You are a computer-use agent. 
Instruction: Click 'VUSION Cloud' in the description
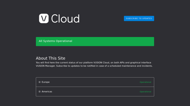coord(101,63)
